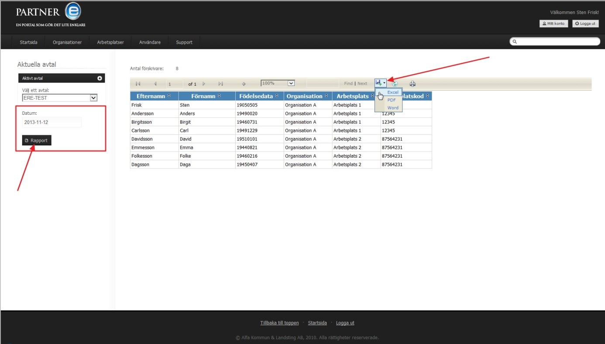Focus the report find text field
This screenshot has width=605, height=344.
tap(323, 83)
